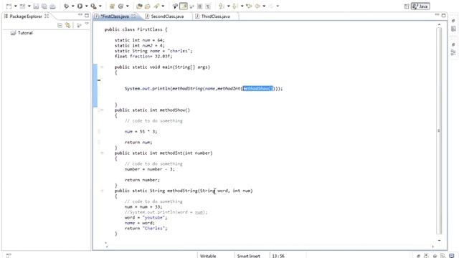Open the Next Annotation dropdown arrow
459x258 pixels.
pos(228,6)
